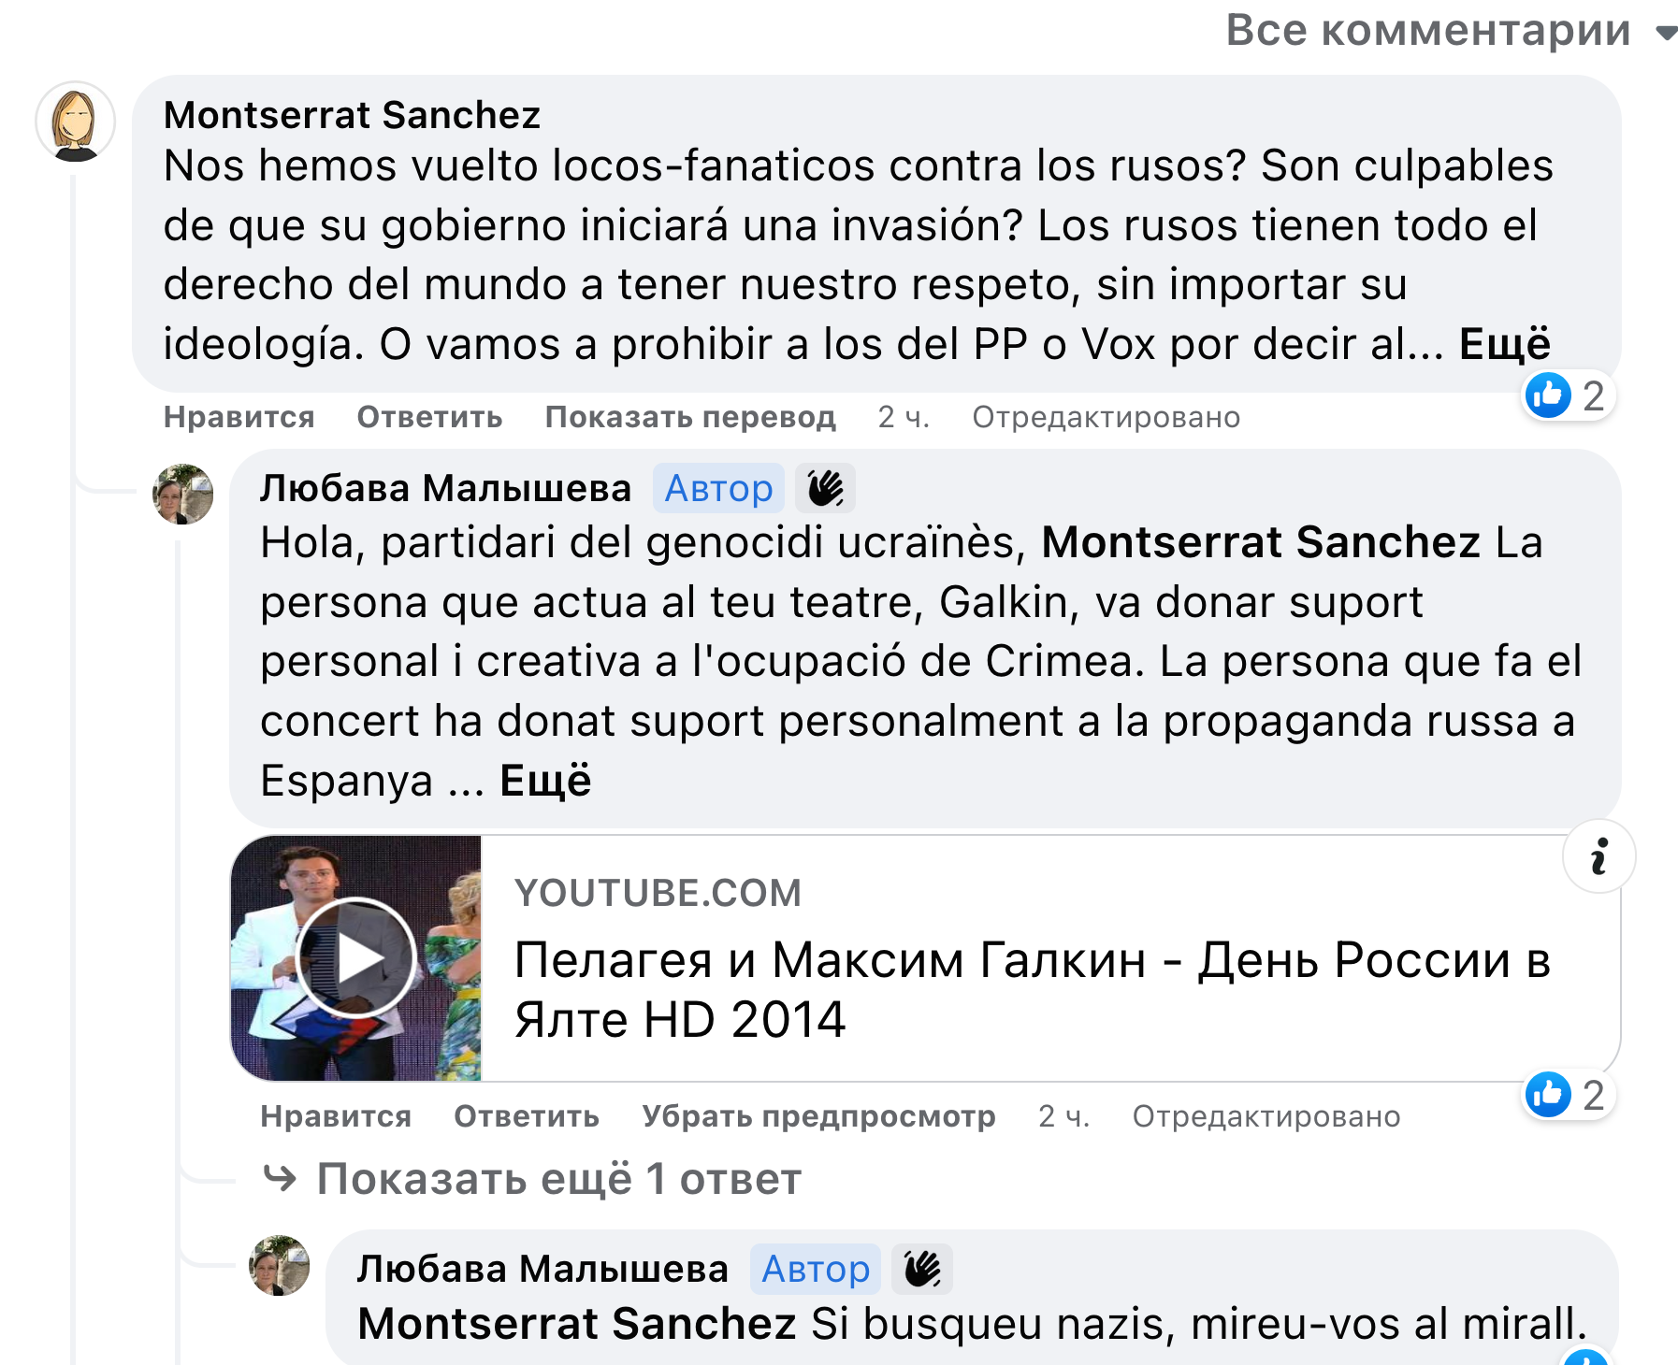Click Показать перевод under the first comment
1678x1365 pixels.
tap(690, 417)
